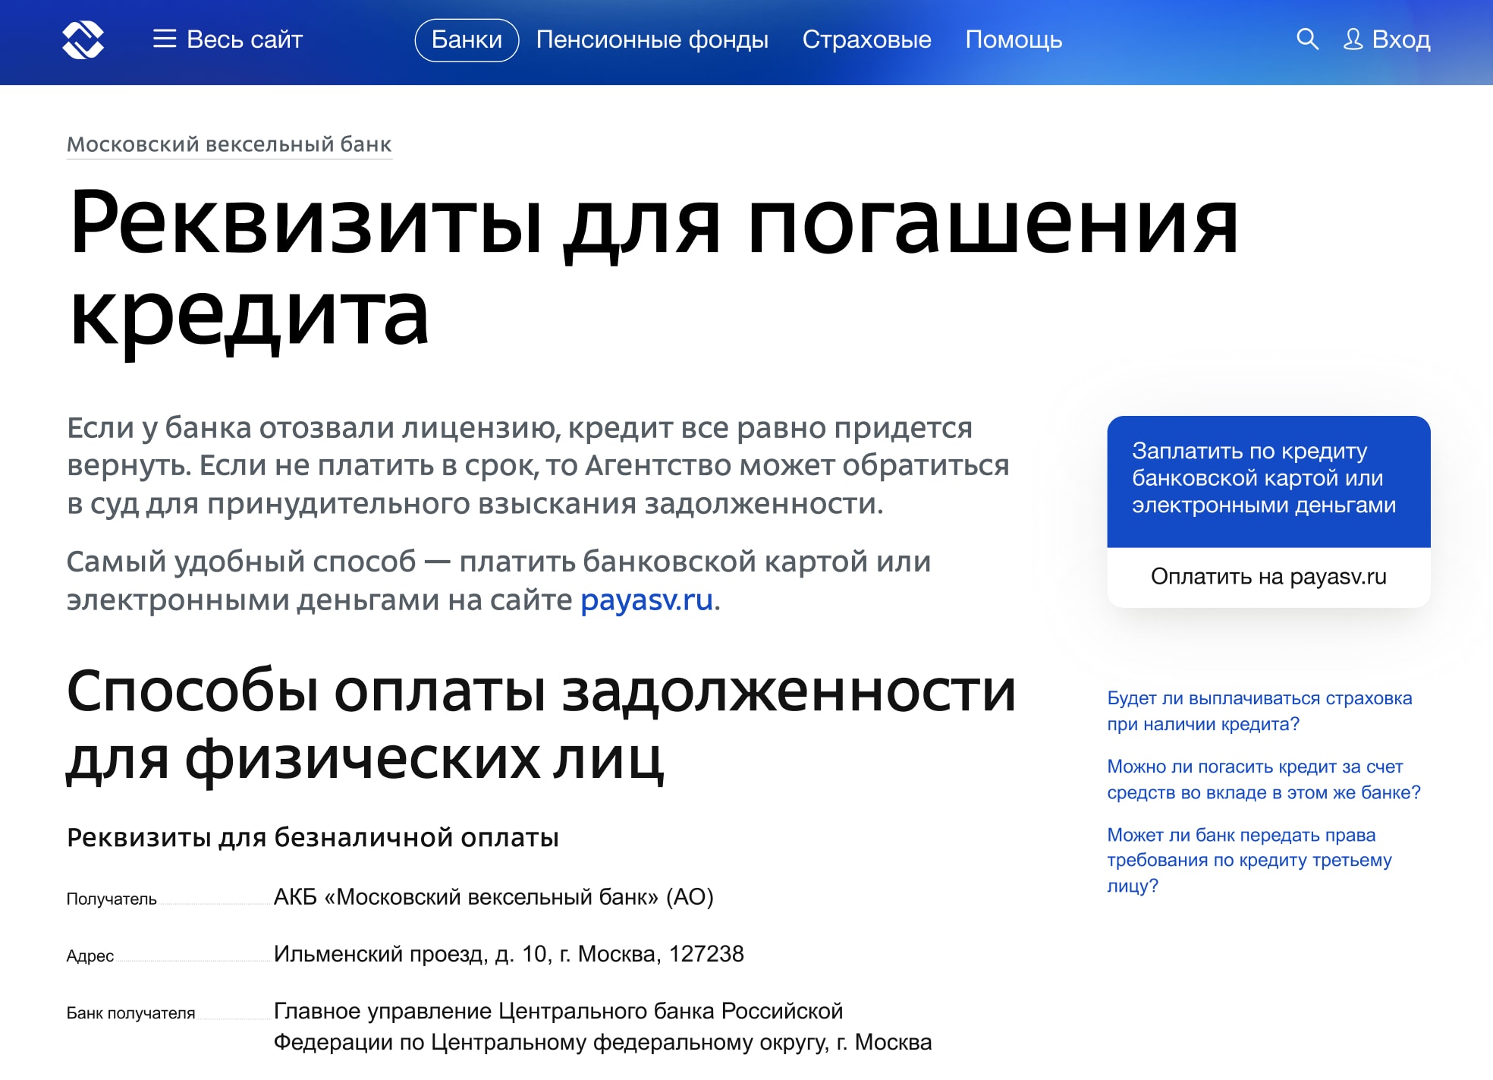Open Московский вексельный банк breadcrumb link
This screenshot has width=1493, height=1080.
point(229,144)
